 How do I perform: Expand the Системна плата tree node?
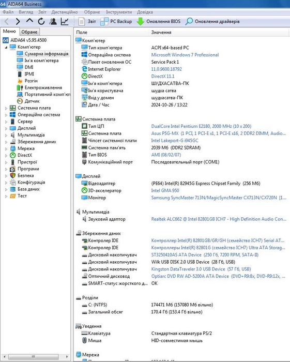coord(6,108)
